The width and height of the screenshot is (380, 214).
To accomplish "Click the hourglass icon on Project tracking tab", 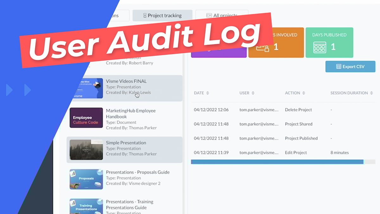I will [145, 15].
